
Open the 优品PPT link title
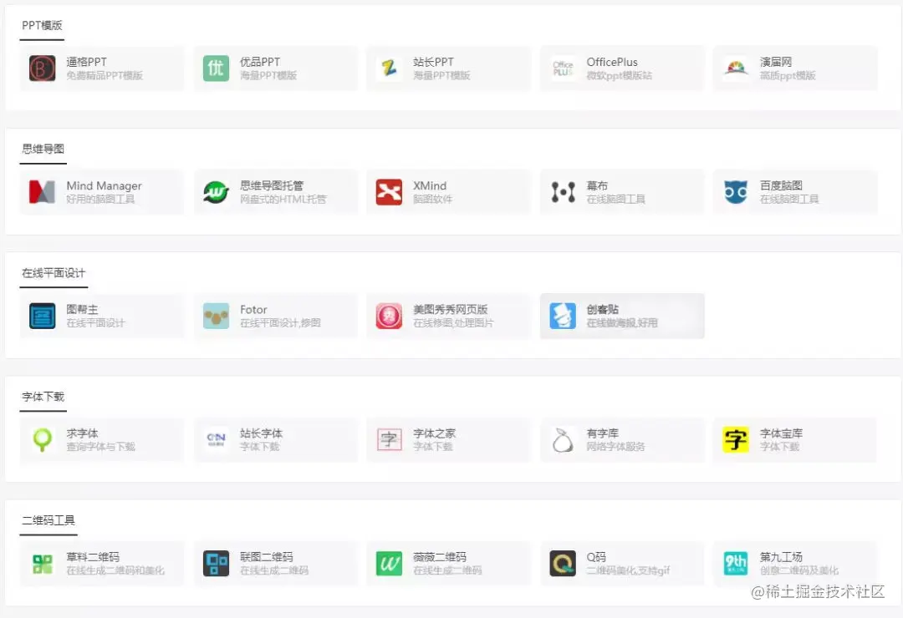point(260,62)
